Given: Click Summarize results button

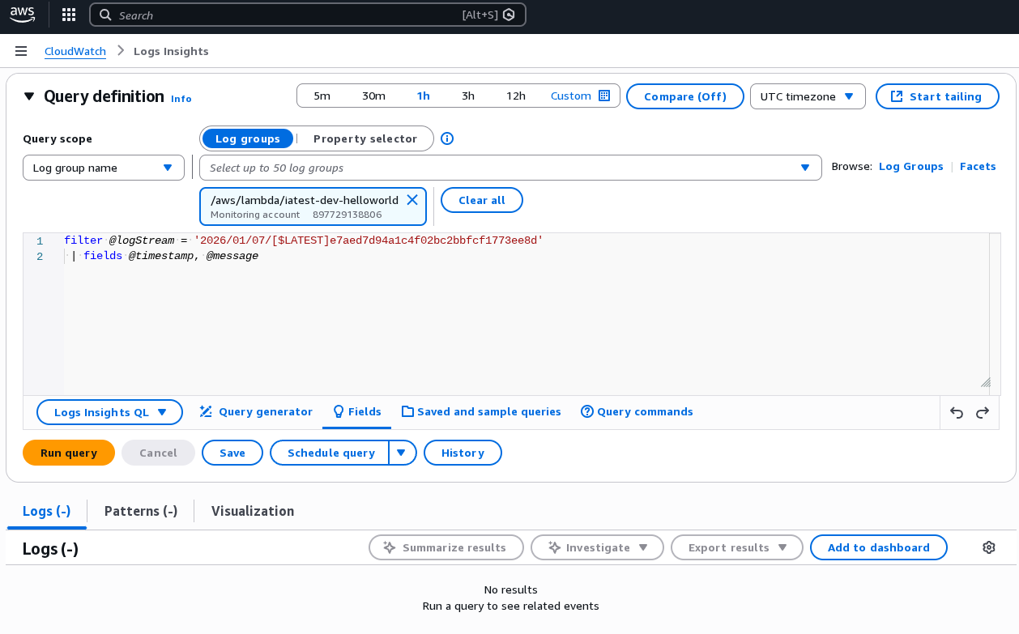Looking at the screenshot, I should pyautogui.click(x=446, y=547).
